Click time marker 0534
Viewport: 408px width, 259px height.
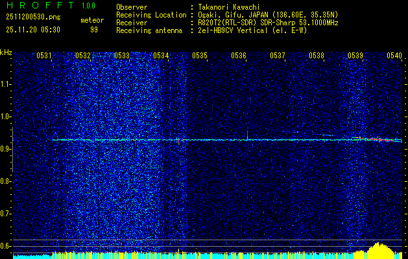pyautogui.click(x=161, y=55)
